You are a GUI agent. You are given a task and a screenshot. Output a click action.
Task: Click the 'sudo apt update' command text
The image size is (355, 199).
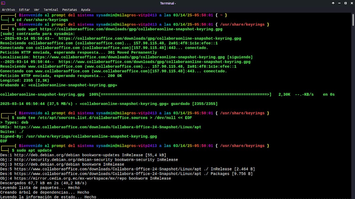click(32, 150)
